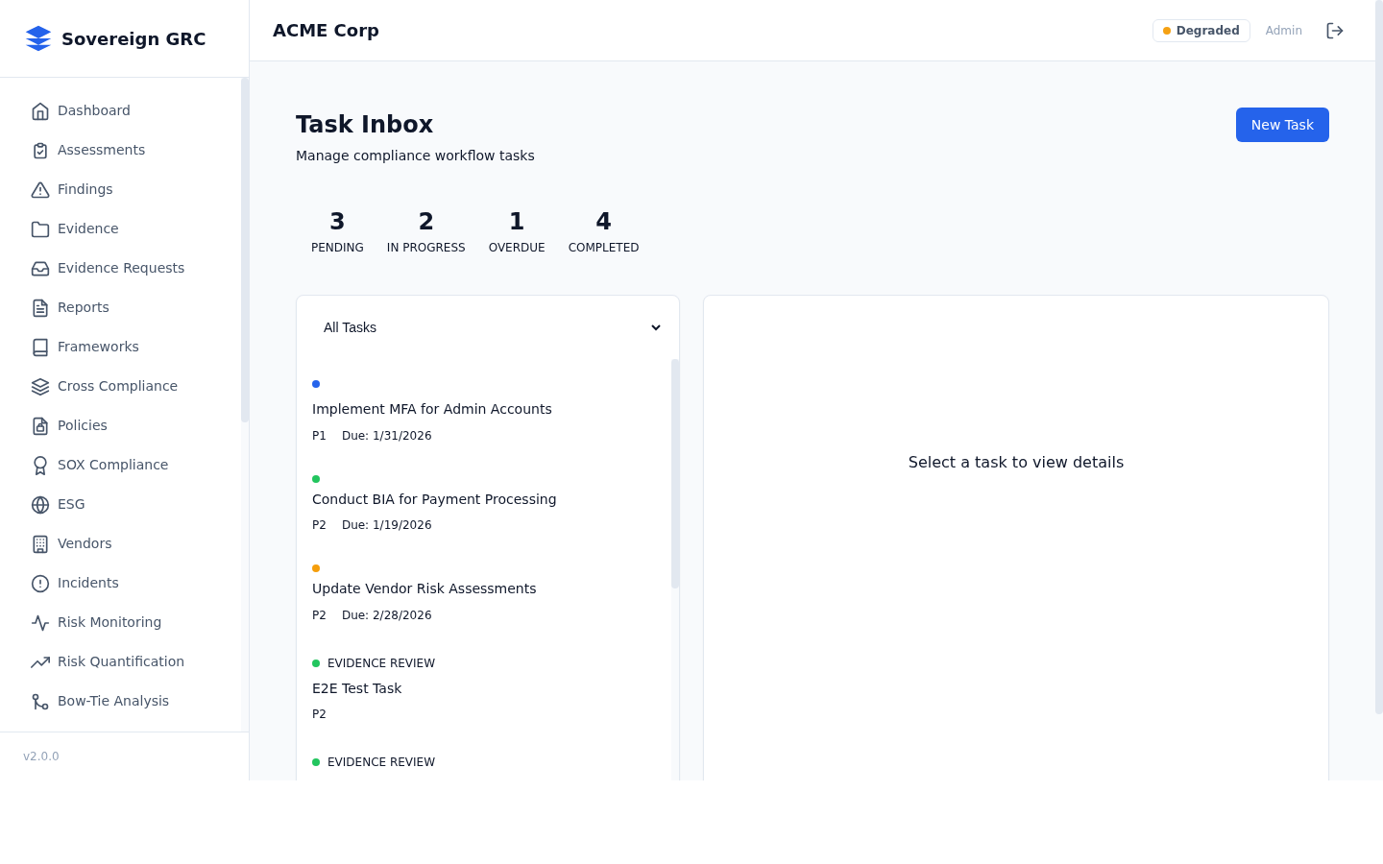Screen dimensions: 1383x864
Task: Open the Vendors section
Action: 85,543
